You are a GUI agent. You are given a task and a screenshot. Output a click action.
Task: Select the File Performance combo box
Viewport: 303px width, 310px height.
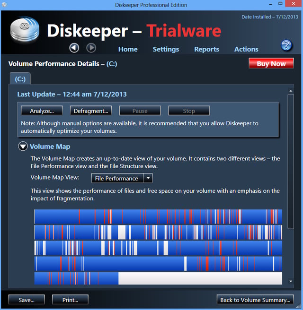coord(122,178)
